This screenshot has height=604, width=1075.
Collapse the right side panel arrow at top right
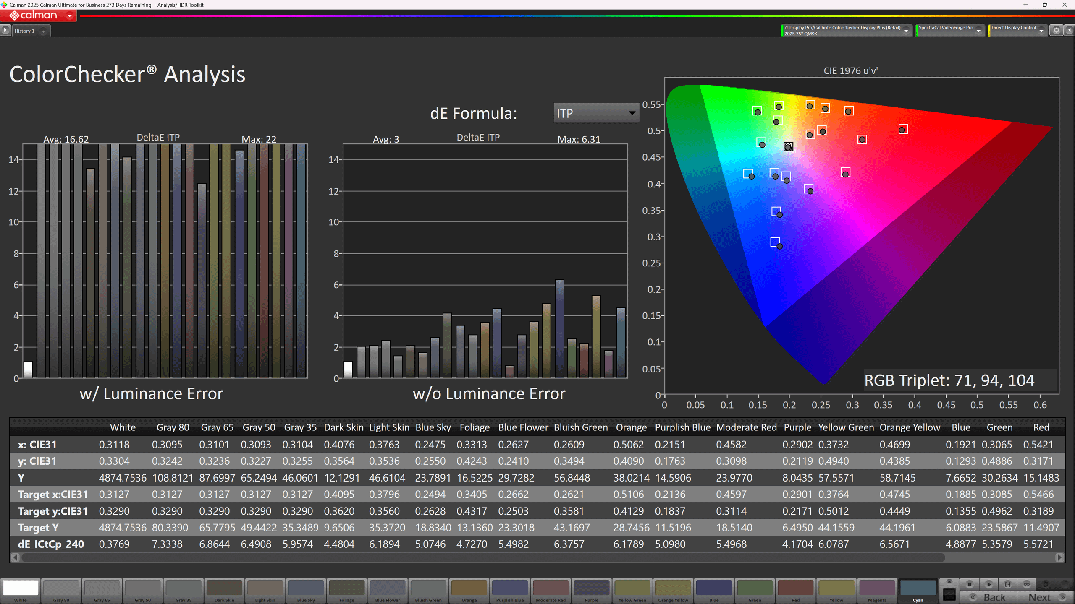click(x=1070, y=30)
